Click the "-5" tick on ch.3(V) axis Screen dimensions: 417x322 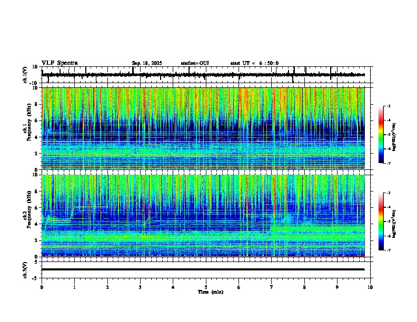35,278
